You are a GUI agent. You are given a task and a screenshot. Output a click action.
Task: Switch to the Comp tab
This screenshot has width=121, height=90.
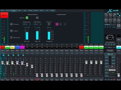coord(31,10)
